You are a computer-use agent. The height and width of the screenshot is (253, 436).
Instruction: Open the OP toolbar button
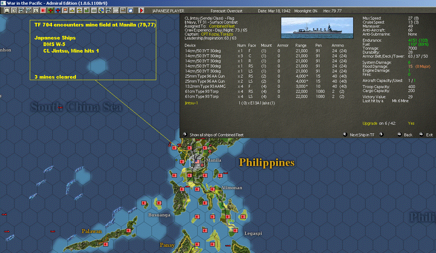[x=116, y=11]
